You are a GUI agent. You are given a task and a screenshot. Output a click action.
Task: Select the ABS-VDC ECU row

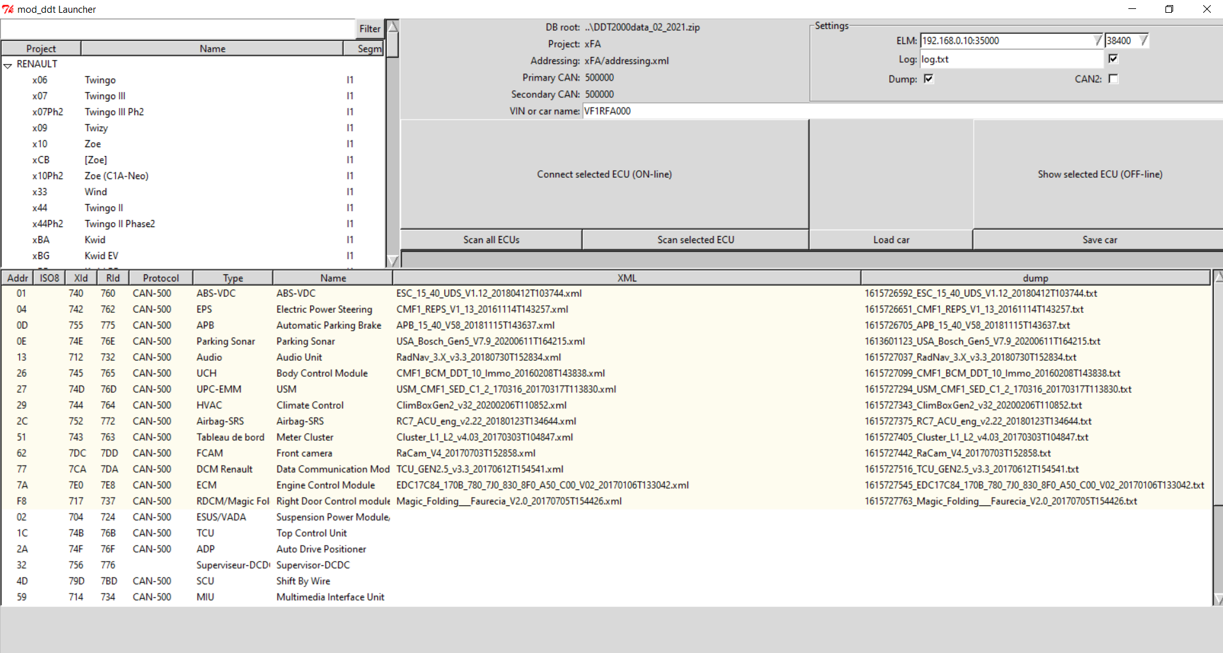point(606,294)
